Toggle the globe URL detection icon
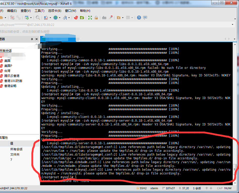The image size is (239, 193). 56,18
